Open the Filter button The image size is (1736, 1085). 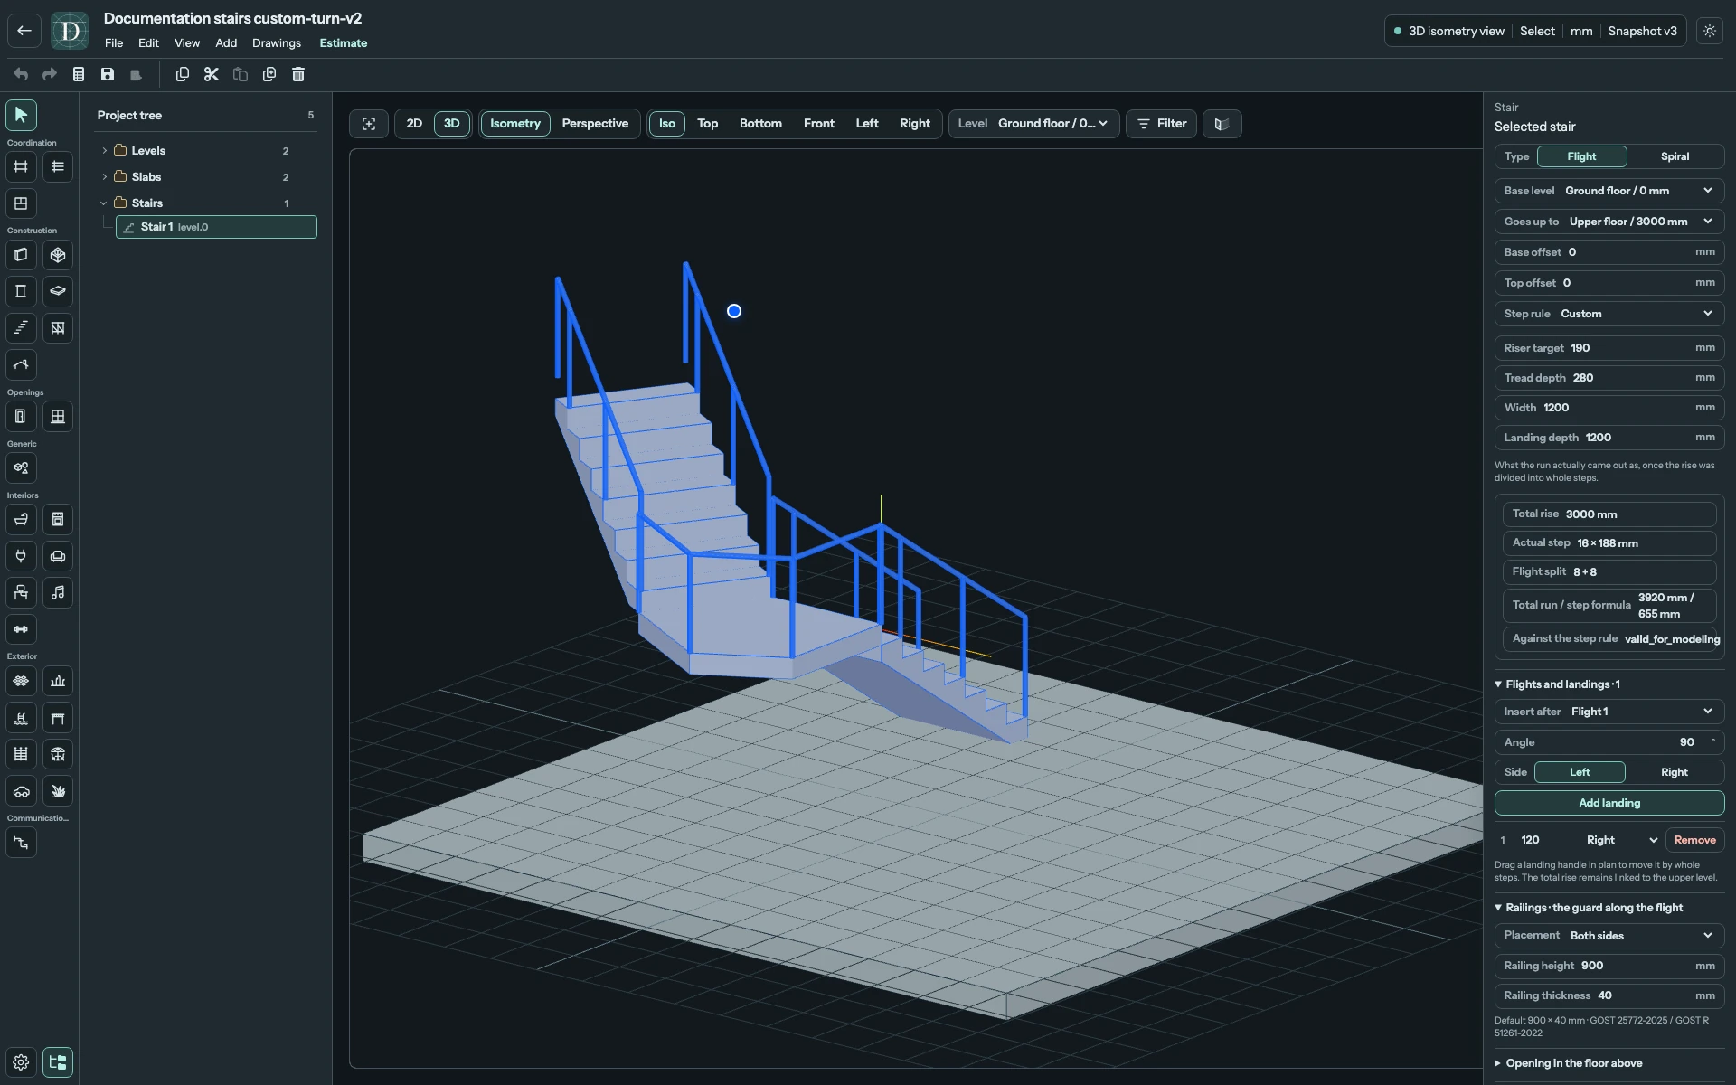[x=1161, y=124]
